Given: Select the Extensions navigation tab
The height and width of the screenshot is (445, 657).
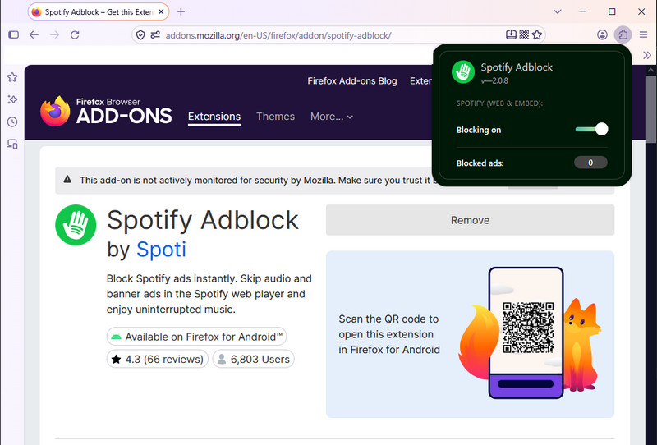Looking at the screenshot, I should pos(214,117).
